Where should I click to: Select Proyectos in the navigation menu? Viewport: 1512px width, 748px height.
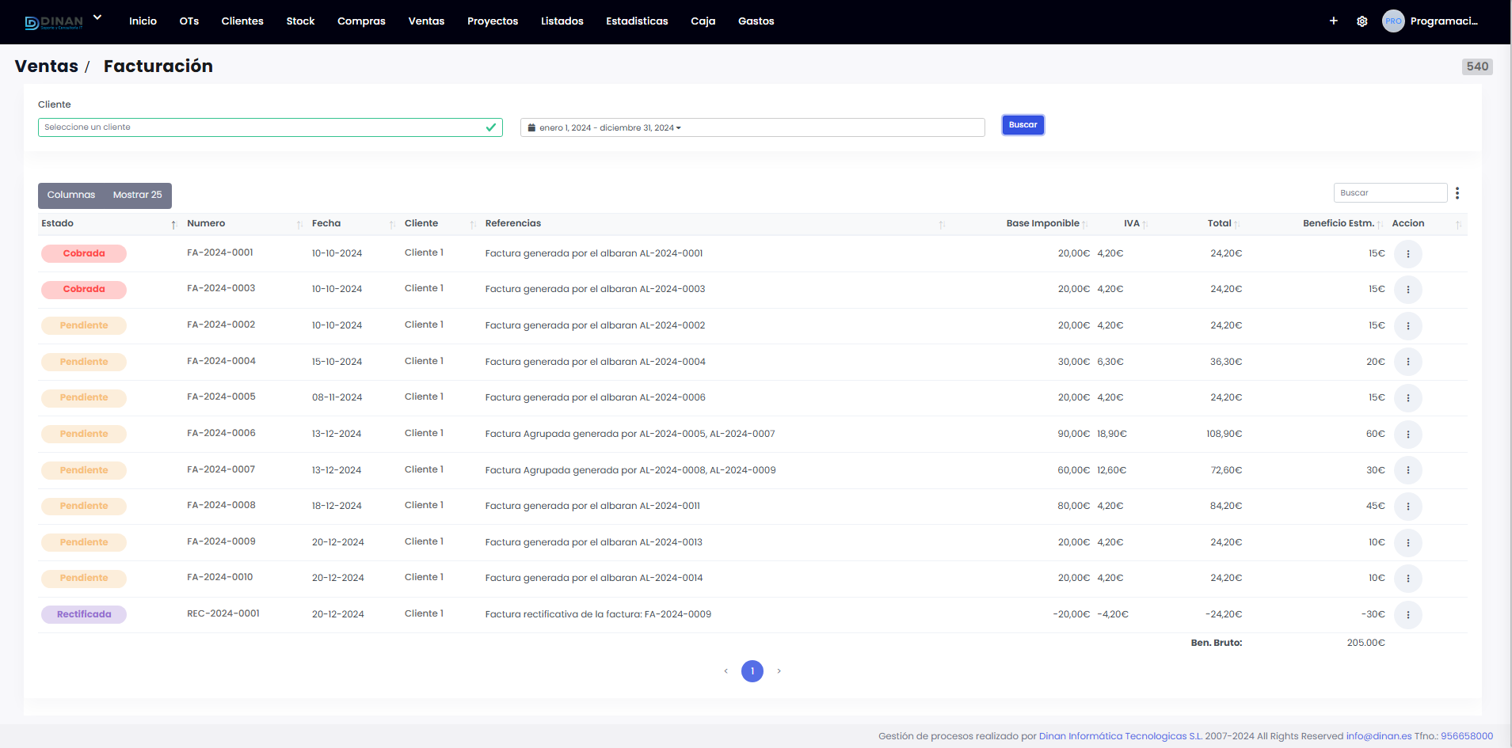click(x=493, y=21)
